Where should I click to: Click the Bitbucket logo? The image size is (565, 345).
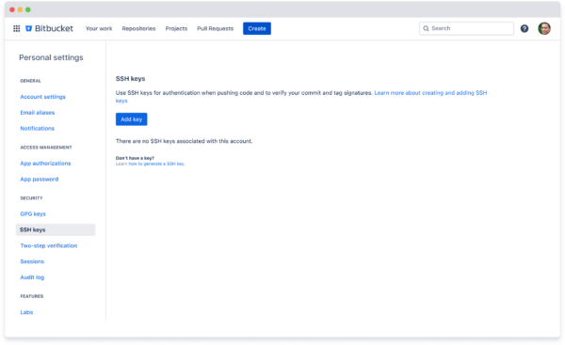point(49,28)
